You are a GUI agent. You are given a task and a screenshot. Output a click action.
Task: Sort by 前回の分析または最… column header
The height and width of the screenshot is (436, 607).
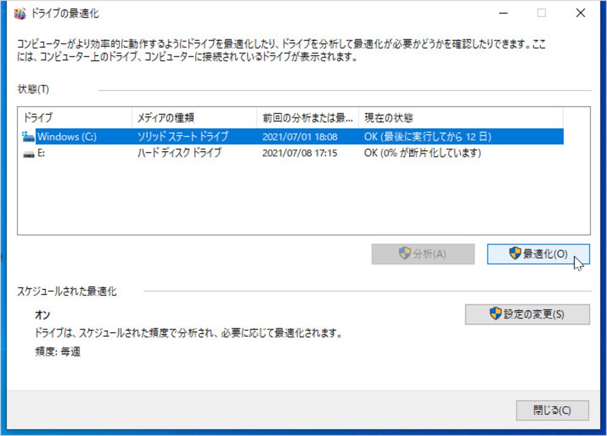[308, 118]
